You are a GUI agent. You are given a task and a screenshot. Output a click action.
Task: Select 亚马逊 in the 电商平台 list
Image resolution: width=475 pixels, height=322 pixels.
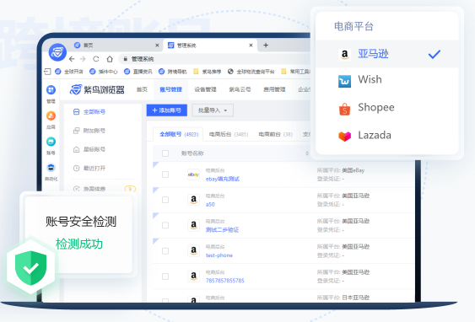pos(387,54)
